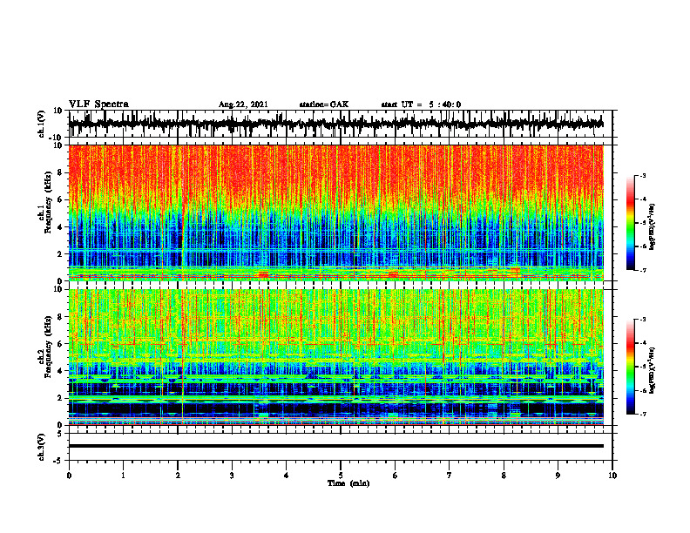Click the "ch.1(V)" waveform axis label
The width and height of the screenshot is (690, 533).
pos(42,124)
